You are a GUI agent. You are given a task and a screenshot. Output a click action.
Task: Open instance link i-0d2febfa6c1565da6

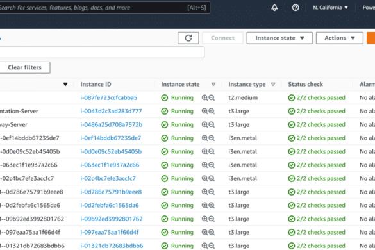(110, 205)
